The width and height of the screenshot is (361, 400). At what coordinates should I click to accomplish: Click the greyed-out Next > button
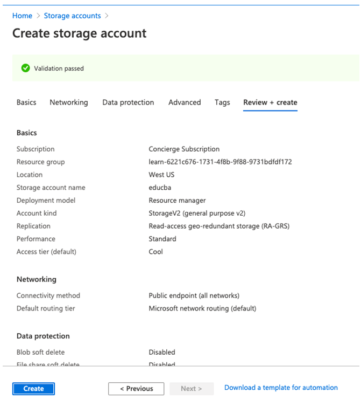pos(192,389)
